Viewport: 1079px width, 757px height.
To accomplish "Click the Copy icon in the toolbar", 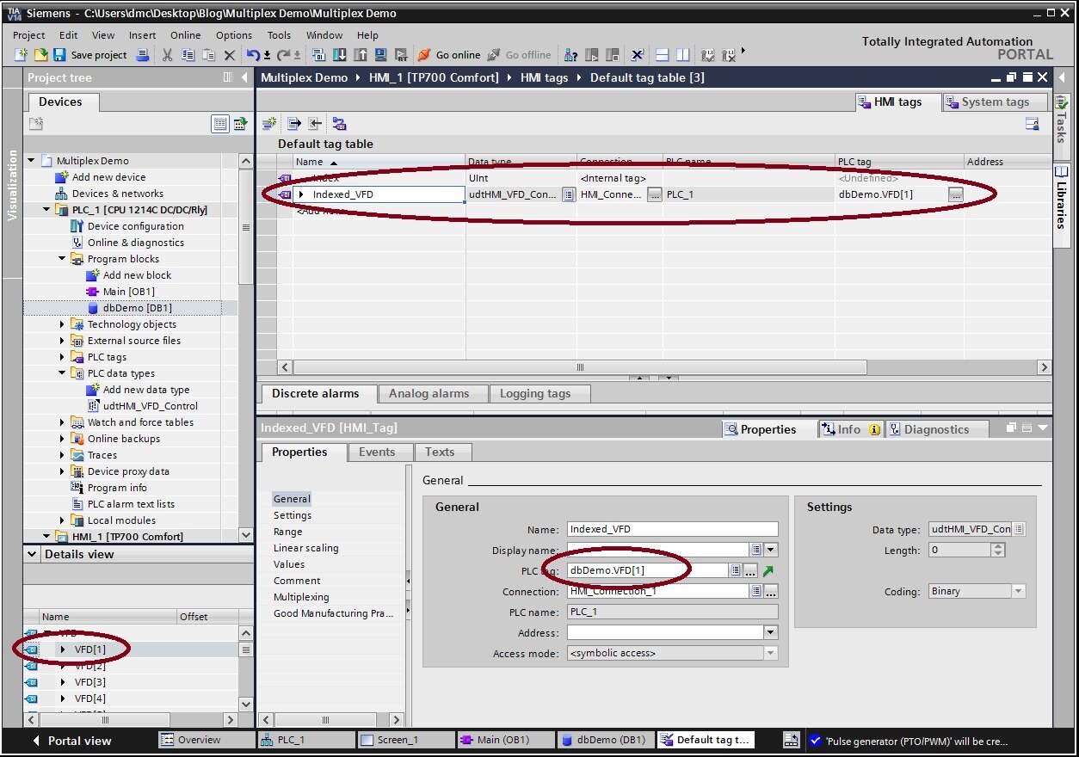I will point(187,55).
